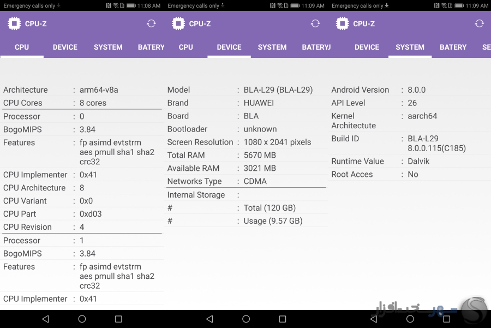Select the '3021 MB' Available RAM value

coord(260,169)
